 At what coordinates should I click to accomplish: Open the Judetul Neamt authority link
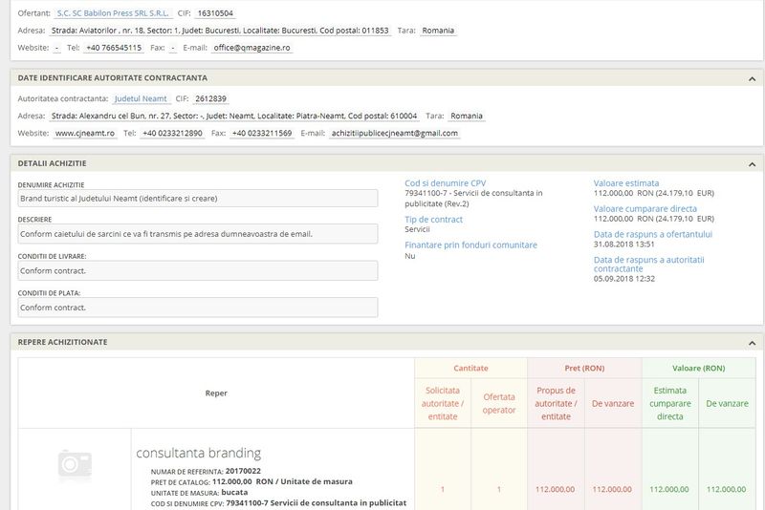[140, 98]
